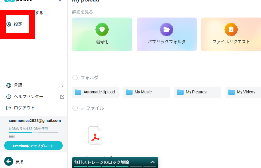Click the globe language icon
The image size is (261, 168).
pos(9,86)
